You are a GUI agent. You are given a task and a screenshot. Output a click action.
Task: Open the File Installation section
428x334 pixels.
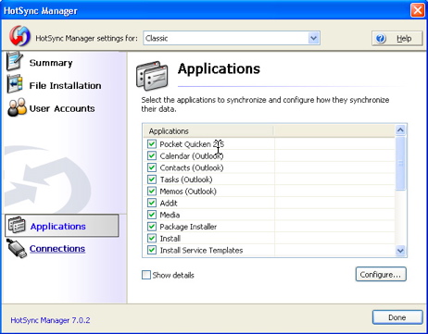tap(65, 86)
